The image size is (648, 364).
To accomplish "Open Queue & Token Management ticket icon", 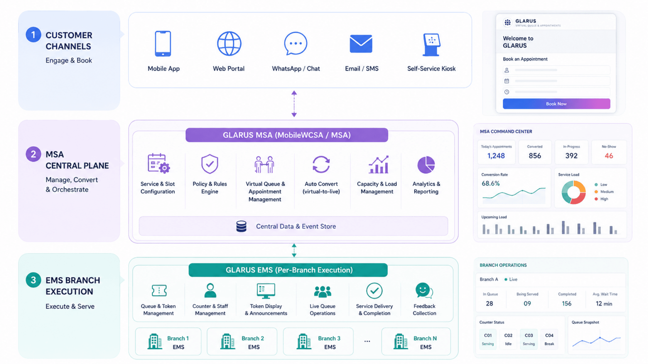I will [159, 291].
